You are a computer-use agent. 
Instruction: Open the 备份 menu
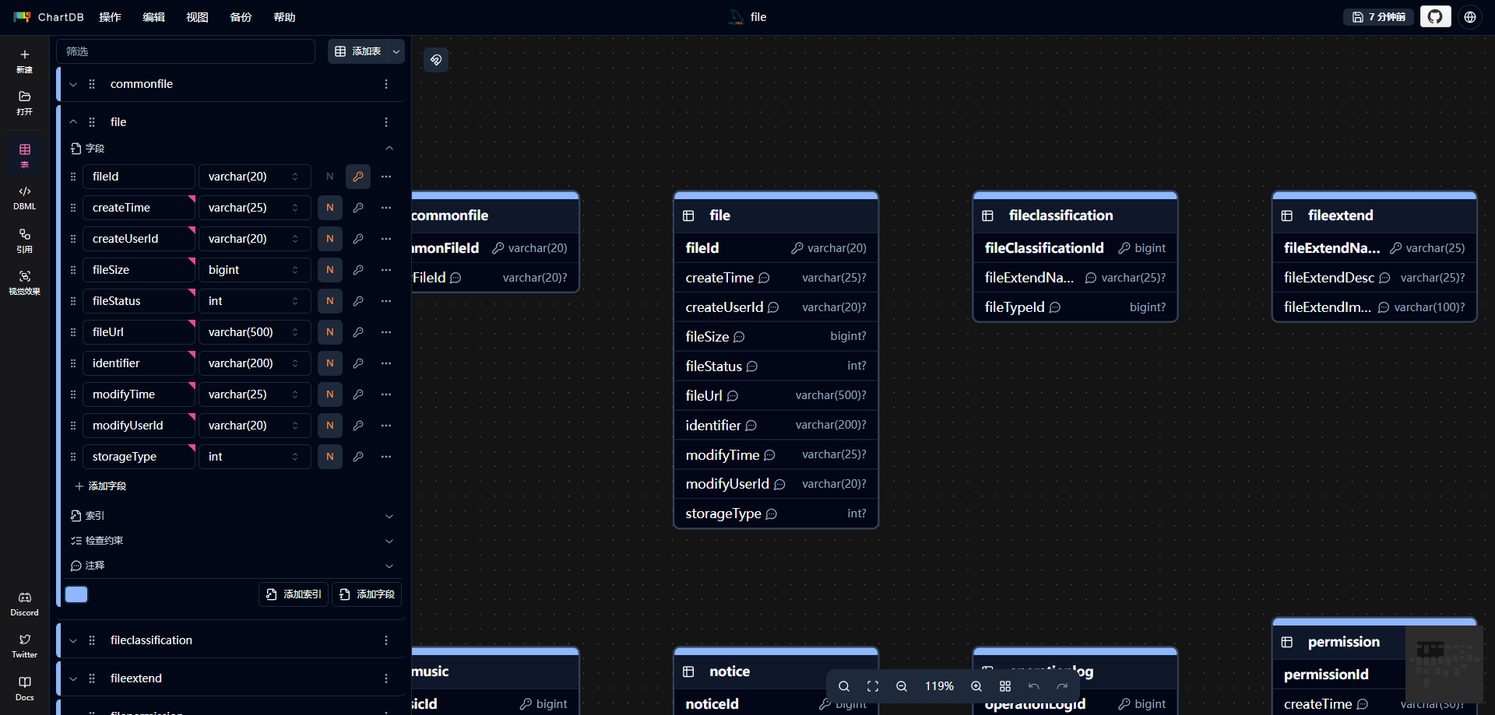coord(241,17)
